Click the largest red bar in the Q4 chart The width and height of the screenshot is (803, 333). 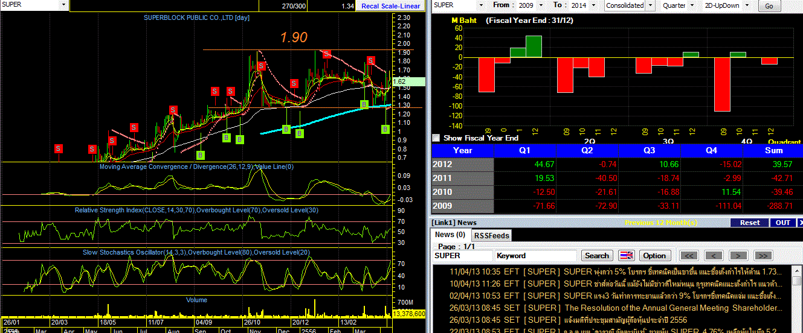click(x=722, y=84)
